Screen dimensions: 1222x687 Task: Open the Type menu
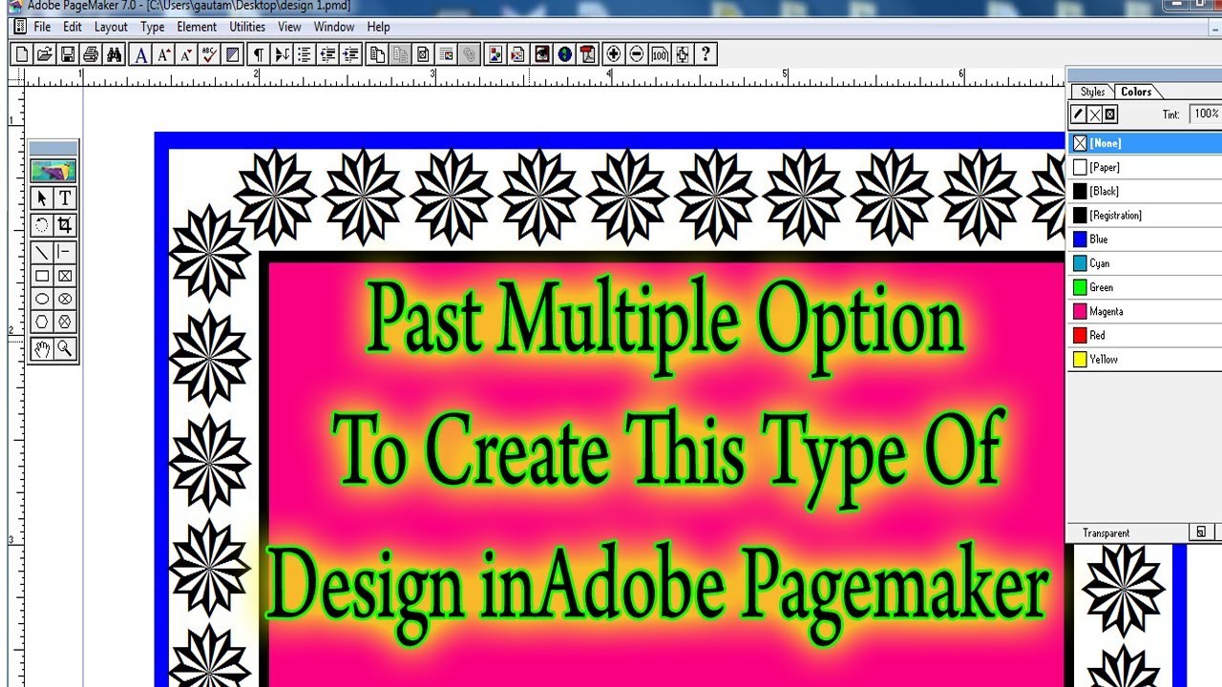tap(153, 27)
